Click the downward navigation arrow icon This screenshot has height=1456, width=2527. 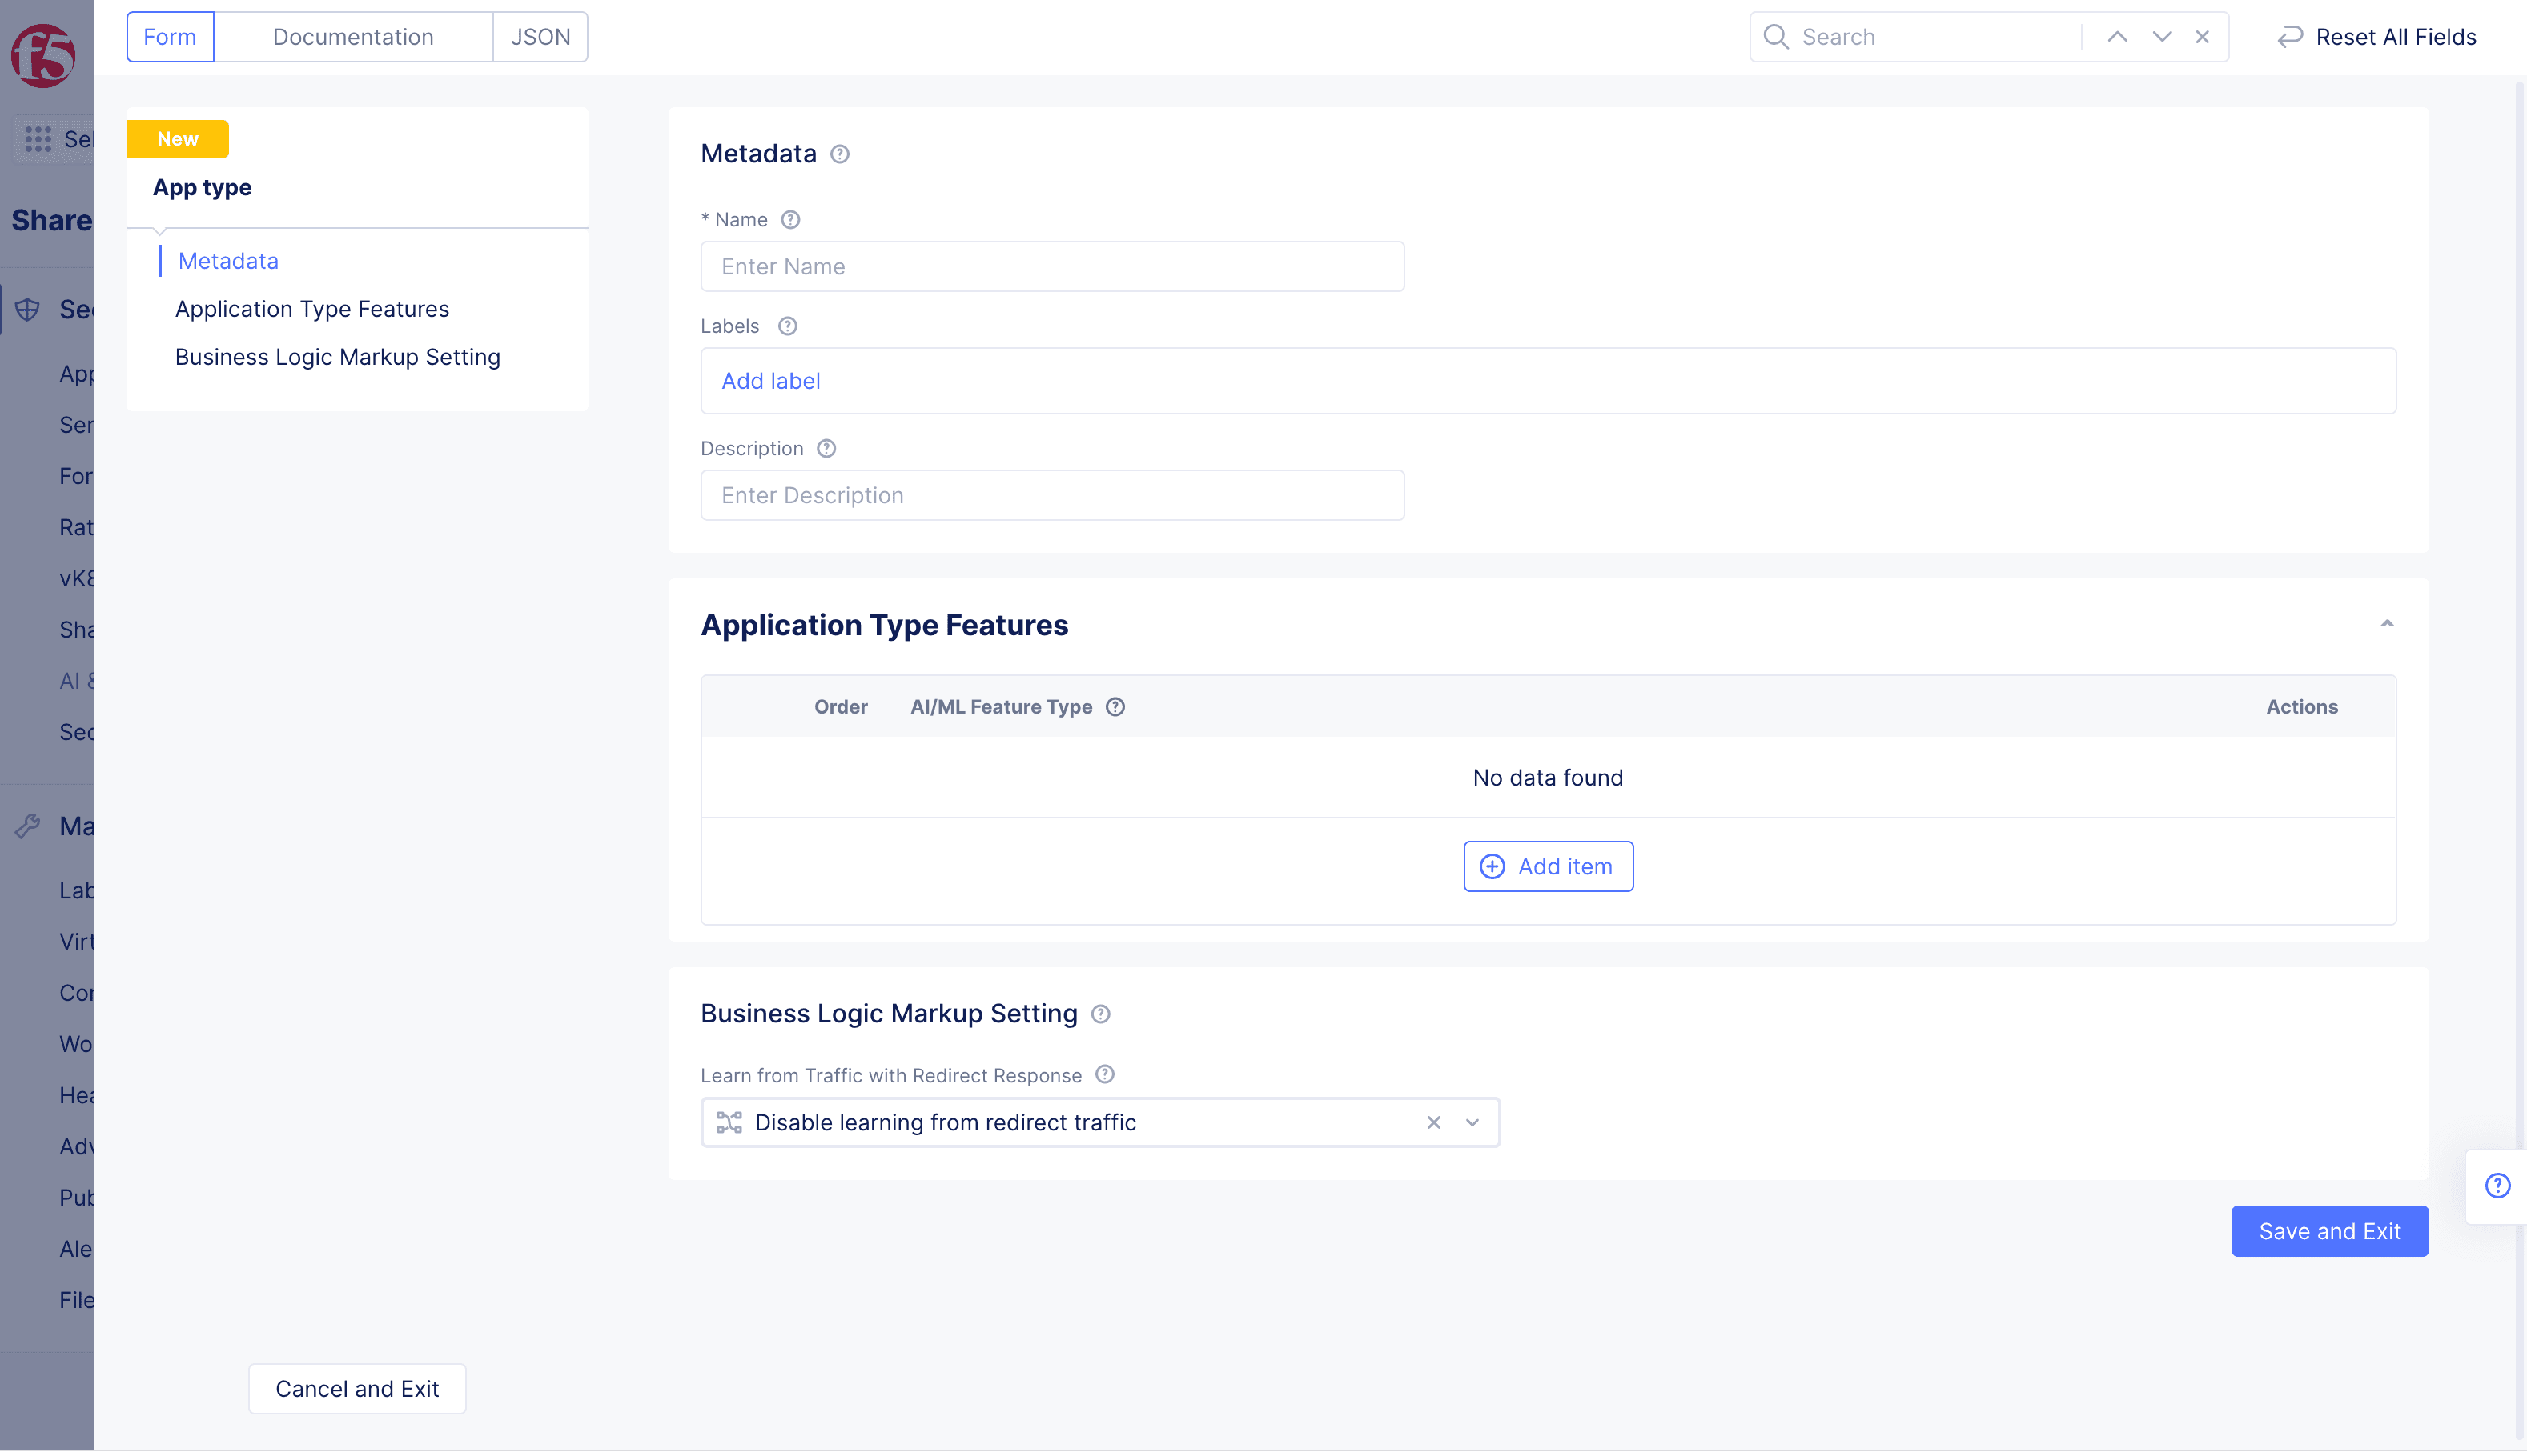point(2161,37)
